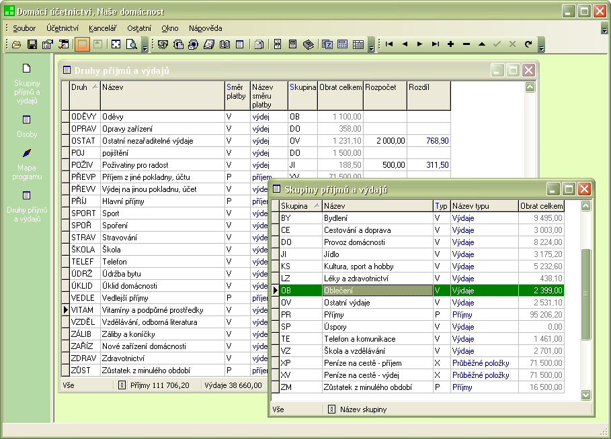This screenshot has height=439, width=611.
Task: Expand first toolbar overflow arrow
Action: (144, 48)
